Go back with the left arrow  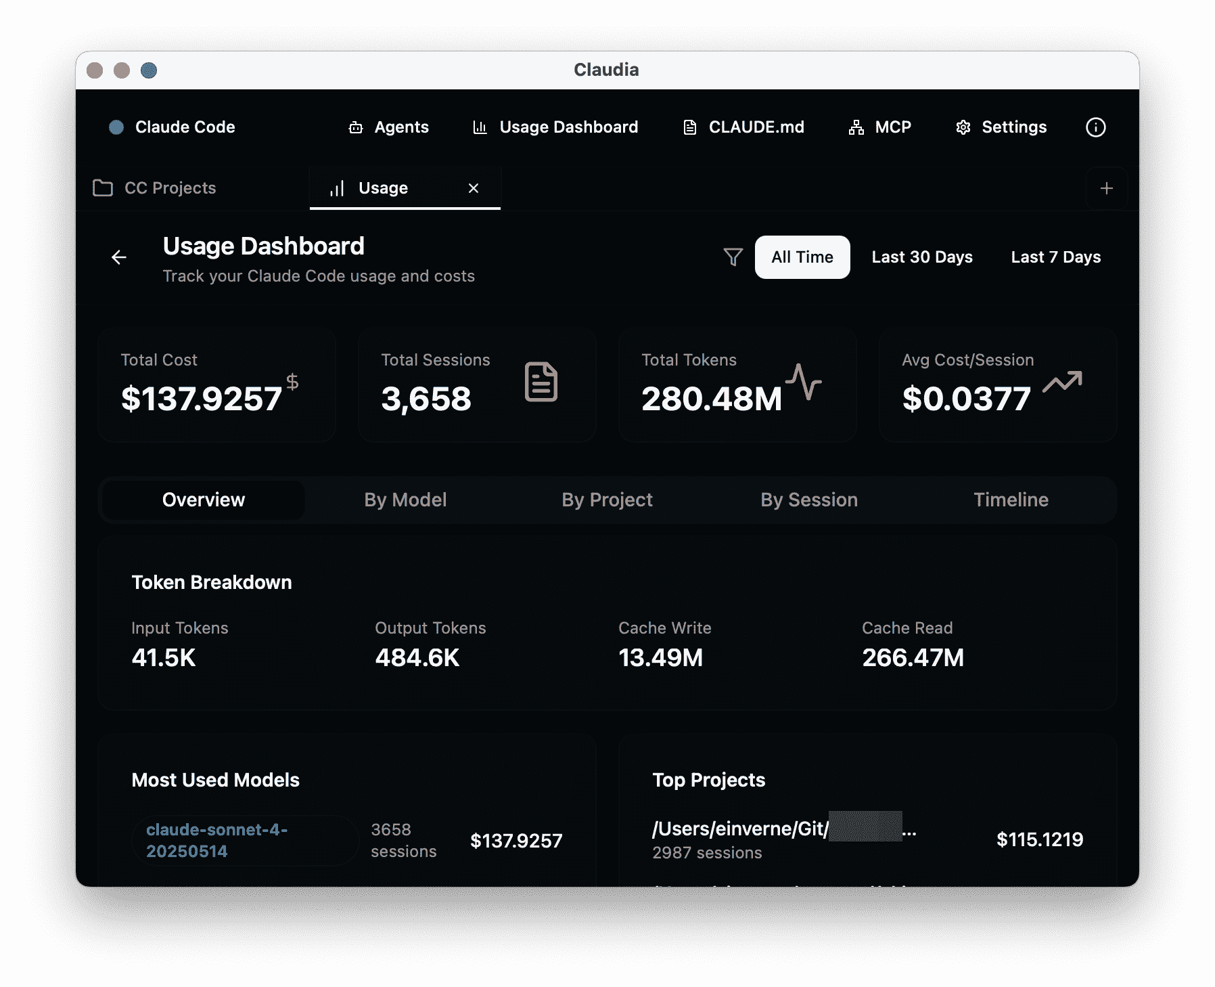coord(119,257)
